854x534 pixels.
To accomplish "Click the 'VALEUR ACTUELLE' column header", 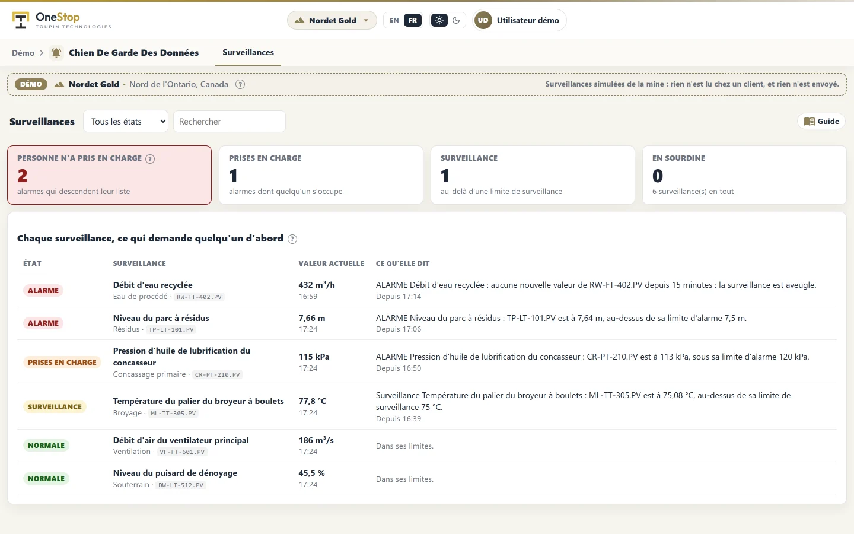I will [x=331, y=263].
